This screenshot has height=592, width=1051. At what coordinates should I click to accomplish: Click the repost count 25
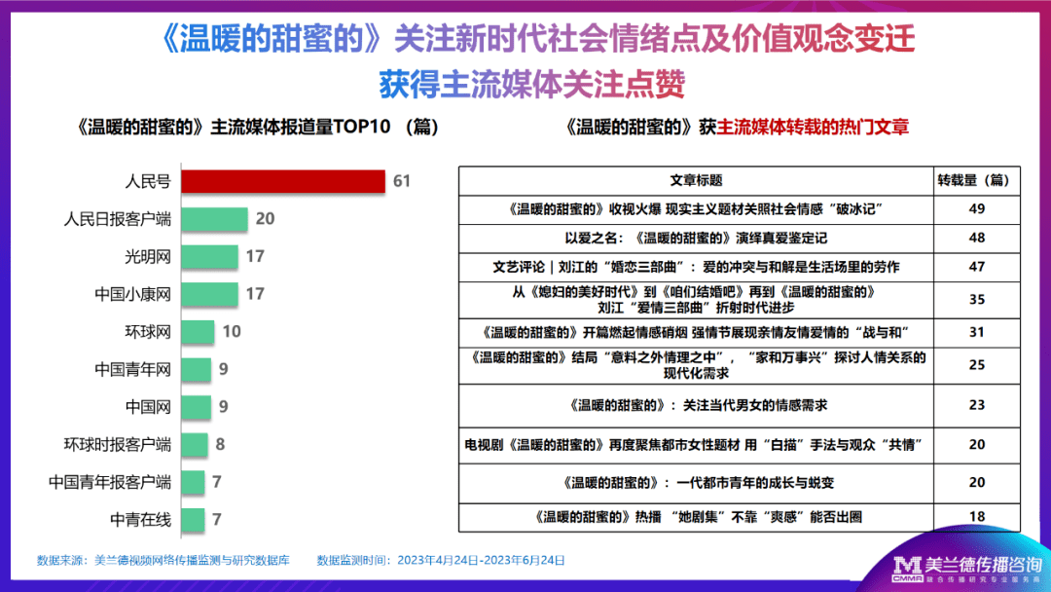(977, 365)
